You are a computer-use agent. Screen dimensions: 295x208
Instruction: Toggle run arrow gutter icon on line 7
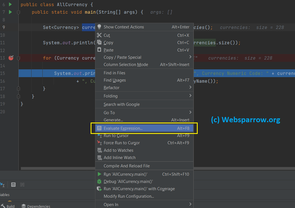pyautogui.click(x=11, y=12)
